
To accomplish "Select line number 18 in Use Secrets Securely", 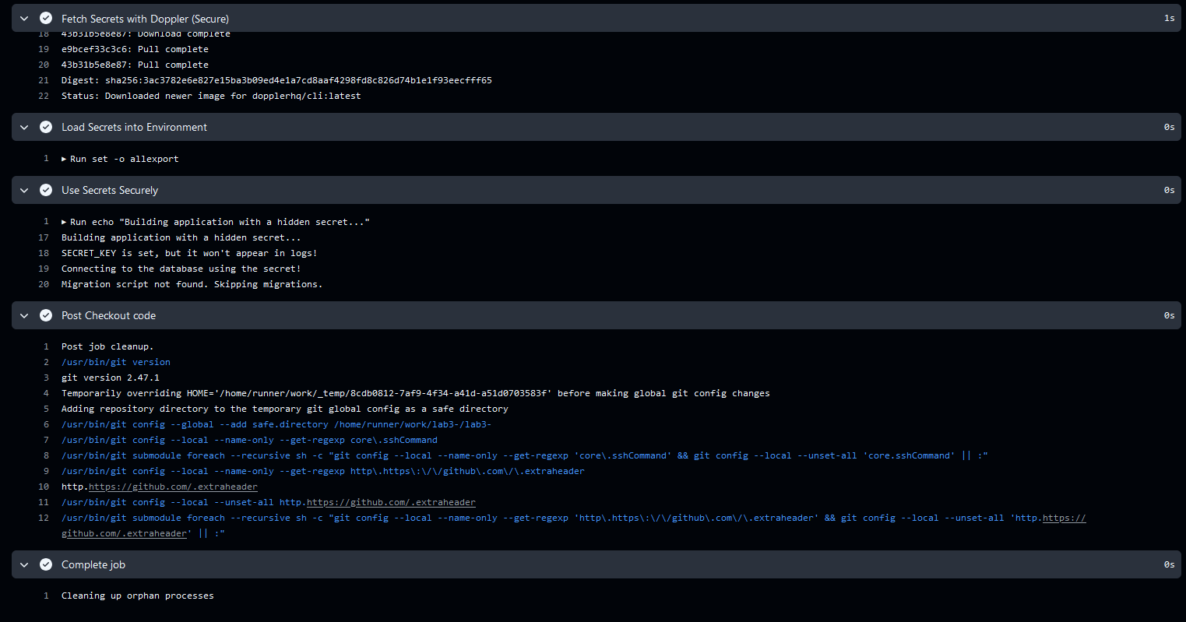I will (x=44, y=253).
